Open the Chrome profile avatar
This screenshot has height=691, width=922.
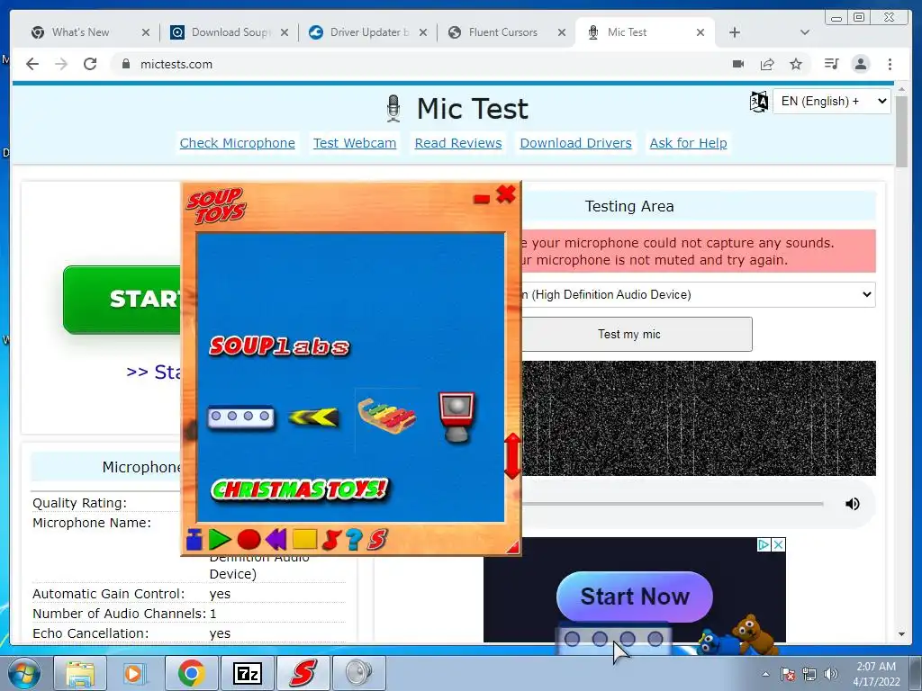tap(860, 64)
